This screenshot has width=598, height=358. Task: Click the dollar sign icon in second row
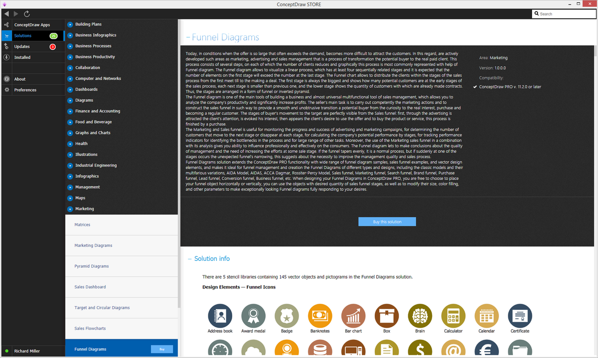(x=420, y=347)
